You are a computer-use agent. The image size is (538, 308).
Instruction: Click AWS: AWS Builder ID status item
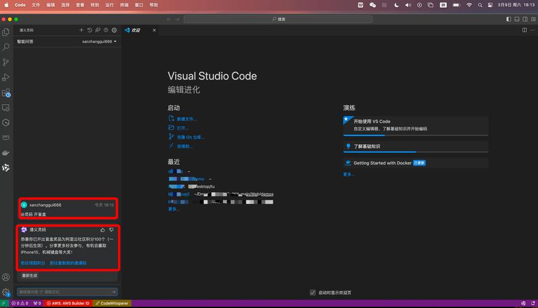[68, 303]
